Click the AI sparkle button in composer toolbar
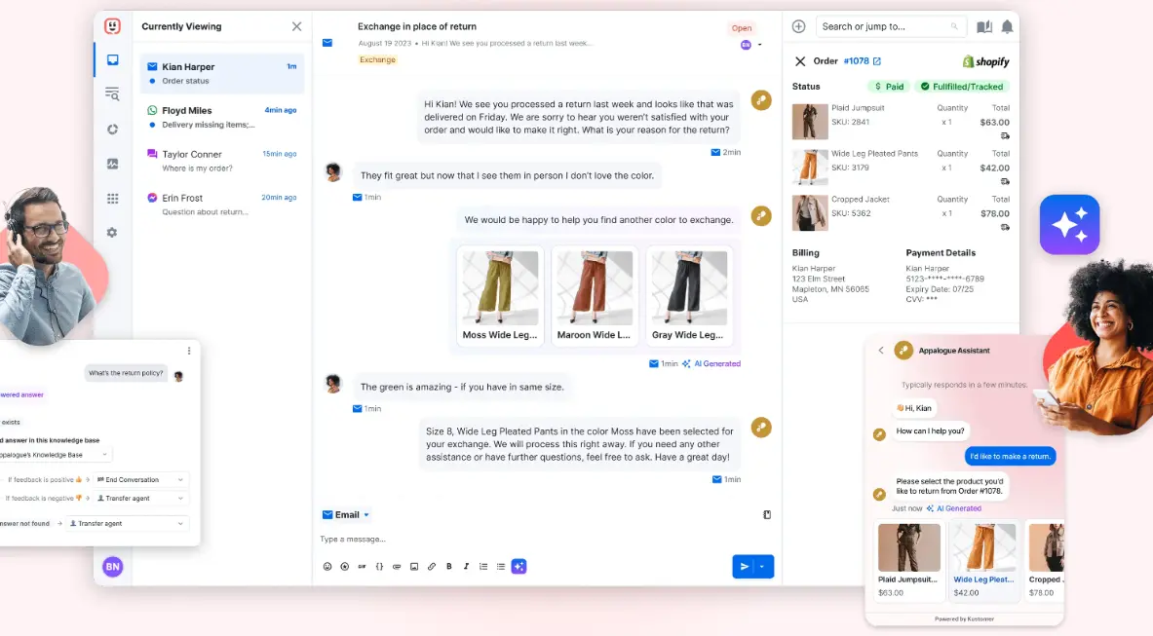The width and height of the screenshot is (1153, 636). (519, 566)
